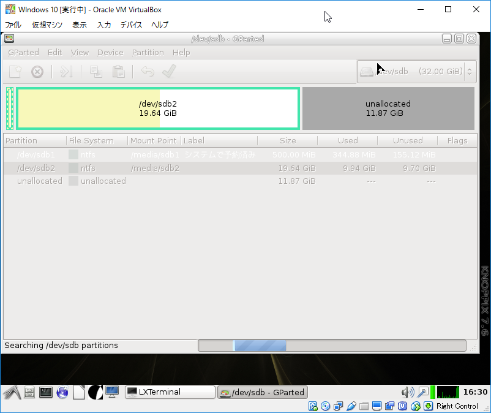Open the VirtualBox 入力 menu

pos(104,25)
